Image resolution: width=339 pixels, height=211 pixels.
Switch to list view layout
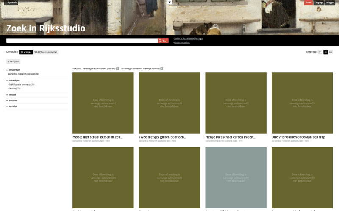click(331, 52)
